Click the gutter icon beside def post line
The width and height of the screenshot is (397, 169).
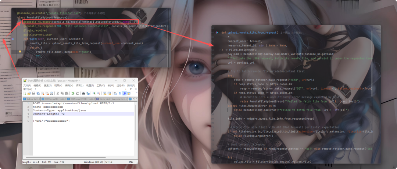pos(12,39)
